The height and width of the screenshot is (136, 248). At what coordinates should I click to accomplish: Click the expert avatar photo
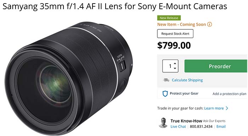[x=163, y=123]
